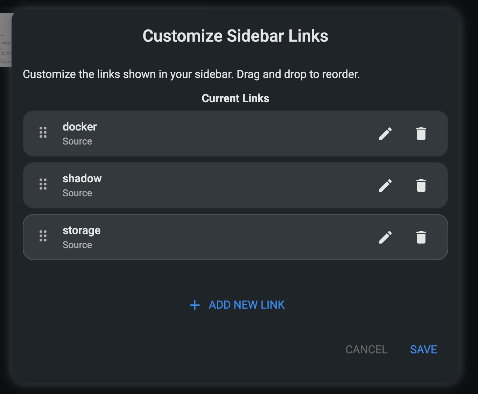This screenshot has height=394, width=478.
Task: Cancel the sidebar customization
Action: pyautogui.click(x=366, y=350)
